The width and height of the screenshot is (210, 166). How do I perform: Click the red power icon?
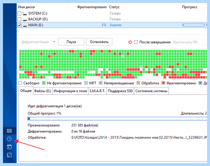point(130,42)
